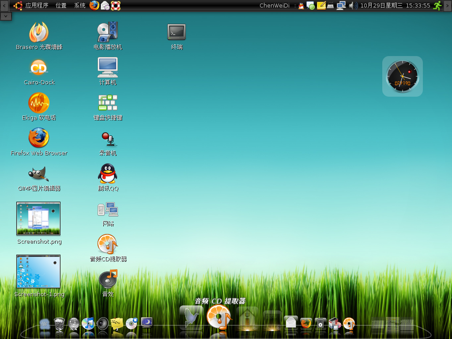The height and width of the screenshot is (339, 452).
Task: Select GIMP image editor desktop icon
Action: click(x=39, y=173)
